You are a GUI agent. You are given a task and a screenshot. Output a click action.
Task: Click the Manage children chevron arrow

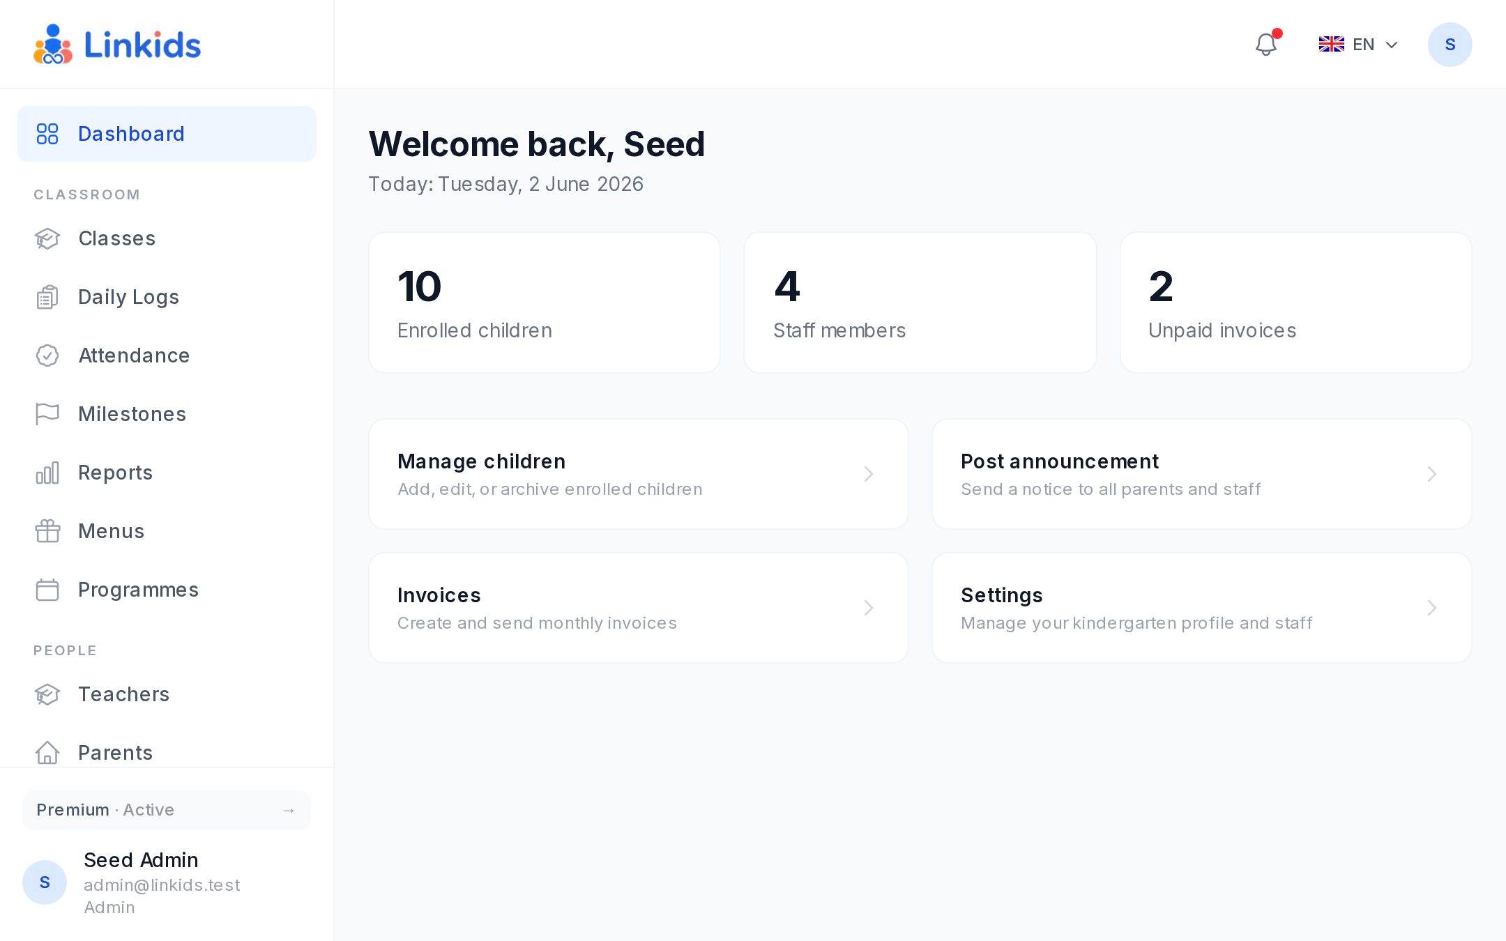tap(869, 474)
